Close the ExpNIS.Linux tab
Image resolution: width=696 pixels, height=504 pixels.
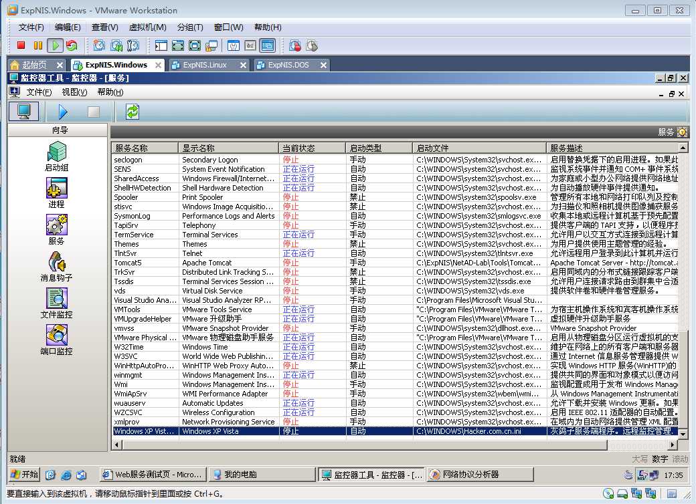point(243,65)
